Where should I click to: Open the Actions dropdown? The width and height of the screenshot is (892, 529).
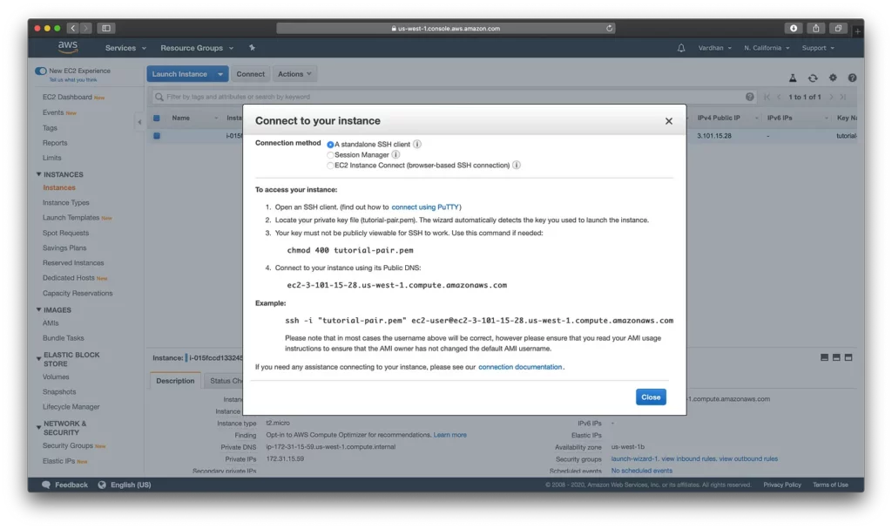(x=294, y=74)
